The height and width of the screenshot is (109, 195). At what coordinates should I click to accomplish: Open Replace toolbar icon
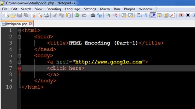99,15
